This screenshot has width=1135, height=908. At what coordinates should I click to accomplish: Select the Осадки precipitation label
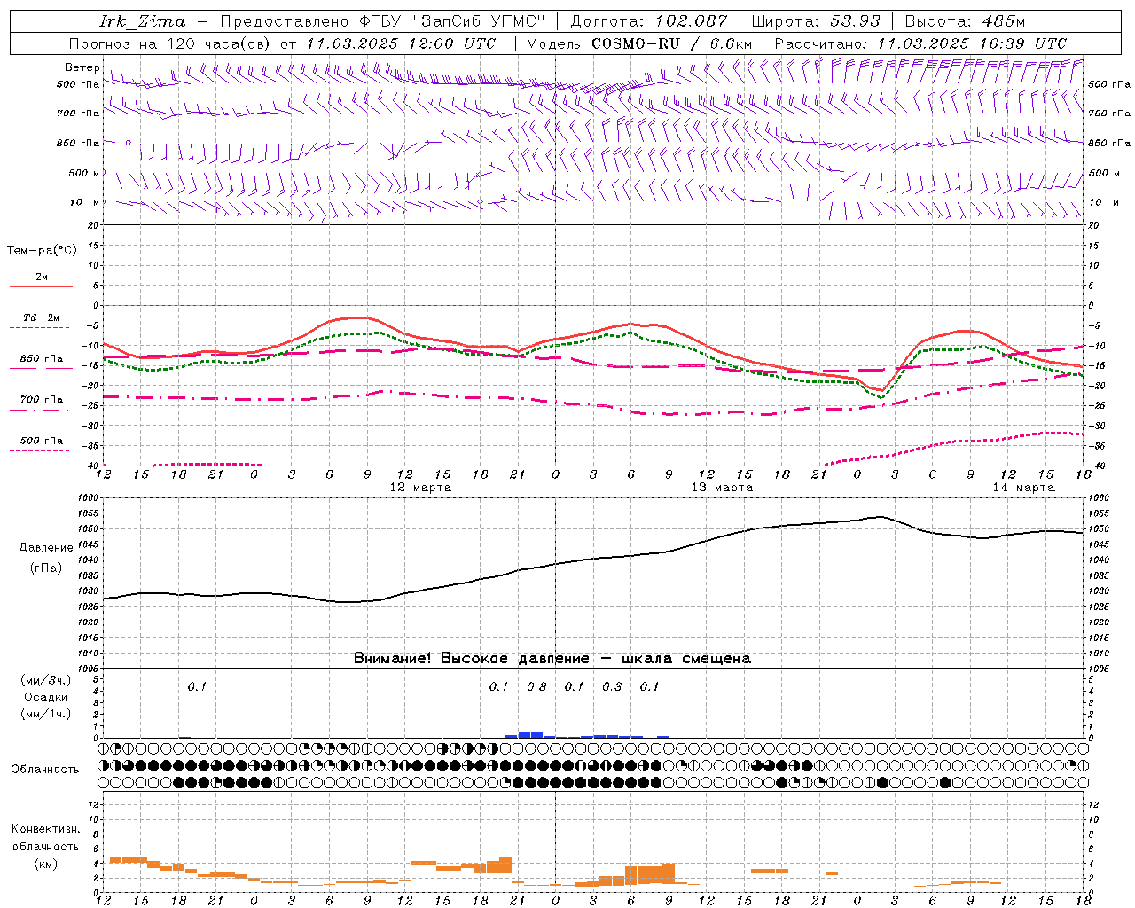pos(46,697)
